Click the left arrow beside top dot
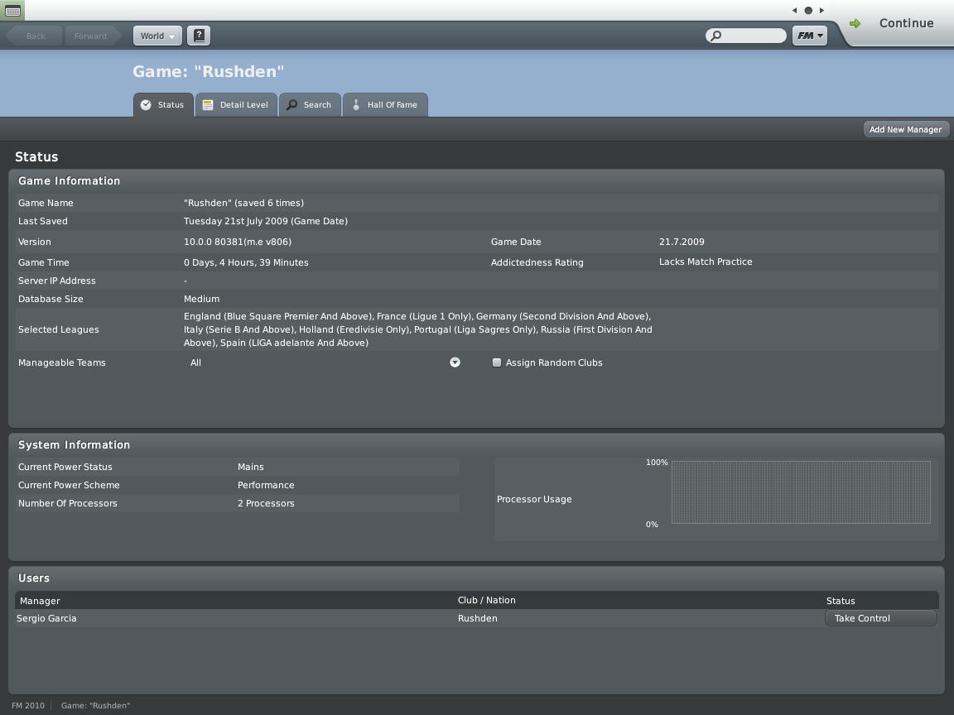954x715 pixels. coord(795,11)
